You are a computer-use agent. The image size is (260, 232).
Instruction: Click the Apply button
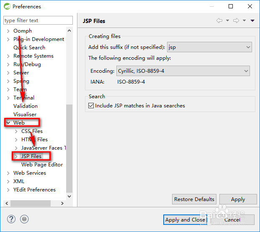[238, 199]
